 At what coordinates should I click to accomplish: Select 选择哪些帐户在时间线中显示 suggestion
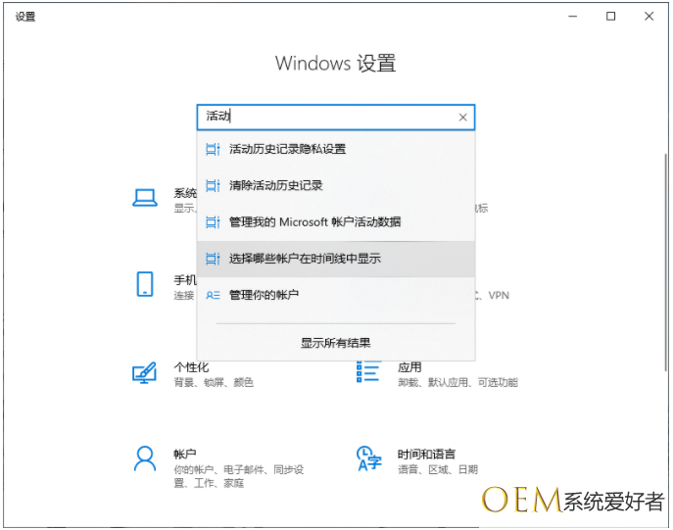[305, 259]
